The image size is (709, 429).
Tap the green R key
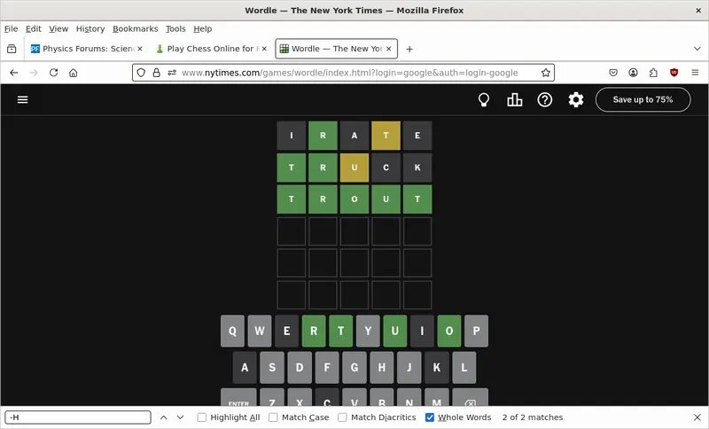(314, 331)
